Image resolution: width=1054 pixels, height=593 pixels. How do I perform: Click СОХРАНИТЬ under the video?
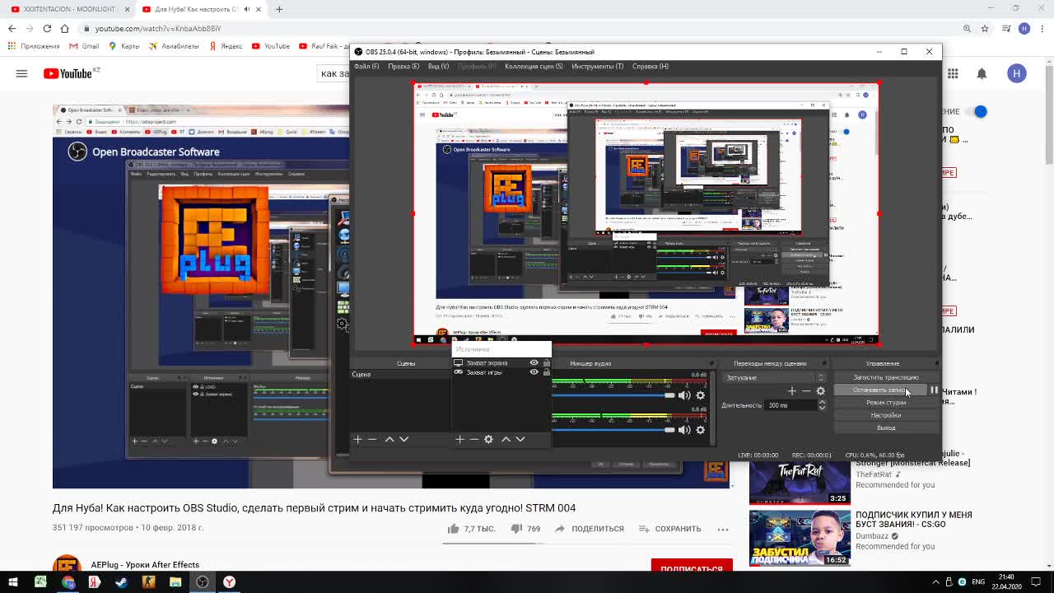click(x=669, y=529)
